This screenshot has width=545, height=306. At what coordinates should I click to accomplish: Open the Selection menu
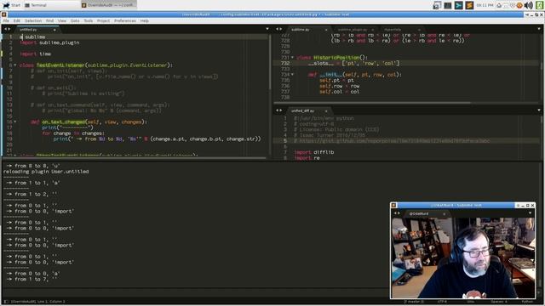33,20
